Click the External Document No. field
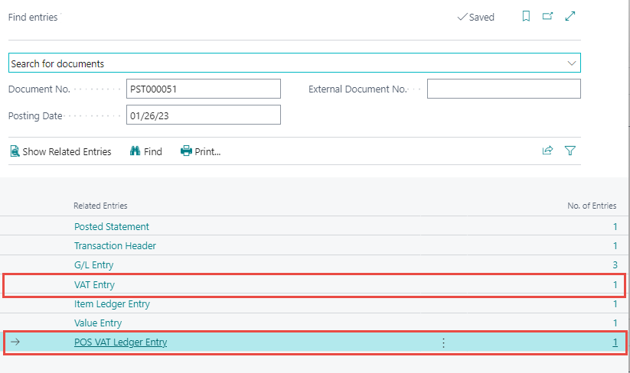The height and width of the screenshot is (373, 630). pyautogui.click(x=503, y=89)
